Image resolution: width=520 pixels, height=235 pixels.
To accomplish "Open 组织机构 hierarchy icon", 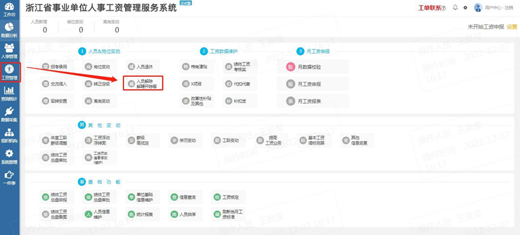I will [x=10, y=136].
